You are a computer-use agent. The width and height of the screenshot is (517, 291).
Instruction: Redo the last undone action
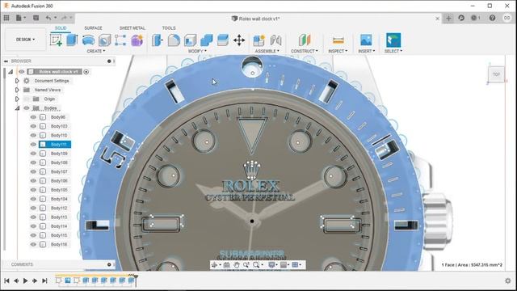65,18
